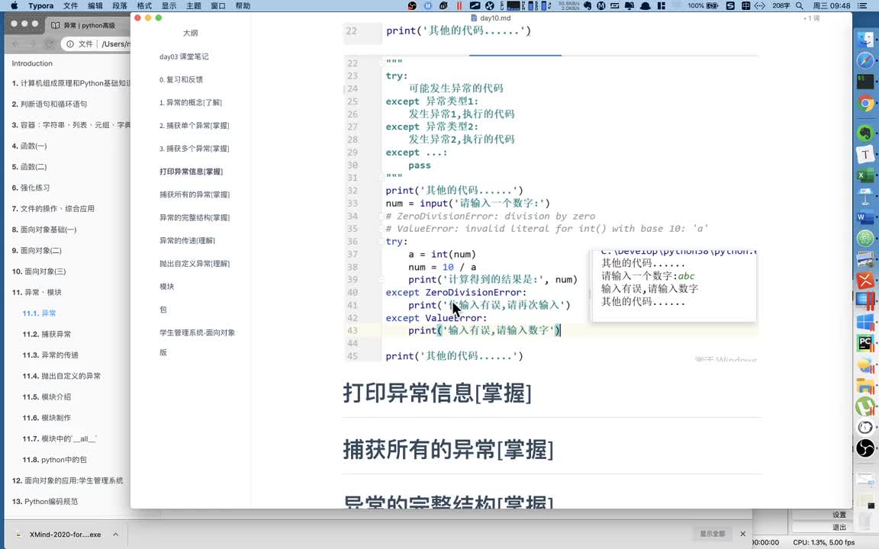Open chapter 6. 强化练习
The width and height of the screenshot is (879, 549).
(31, 188)
